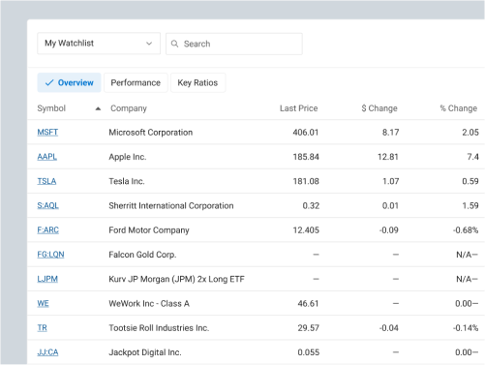485x365 pixels.
Task: Sort by % Change column header
Action: [x=459, y=108]
